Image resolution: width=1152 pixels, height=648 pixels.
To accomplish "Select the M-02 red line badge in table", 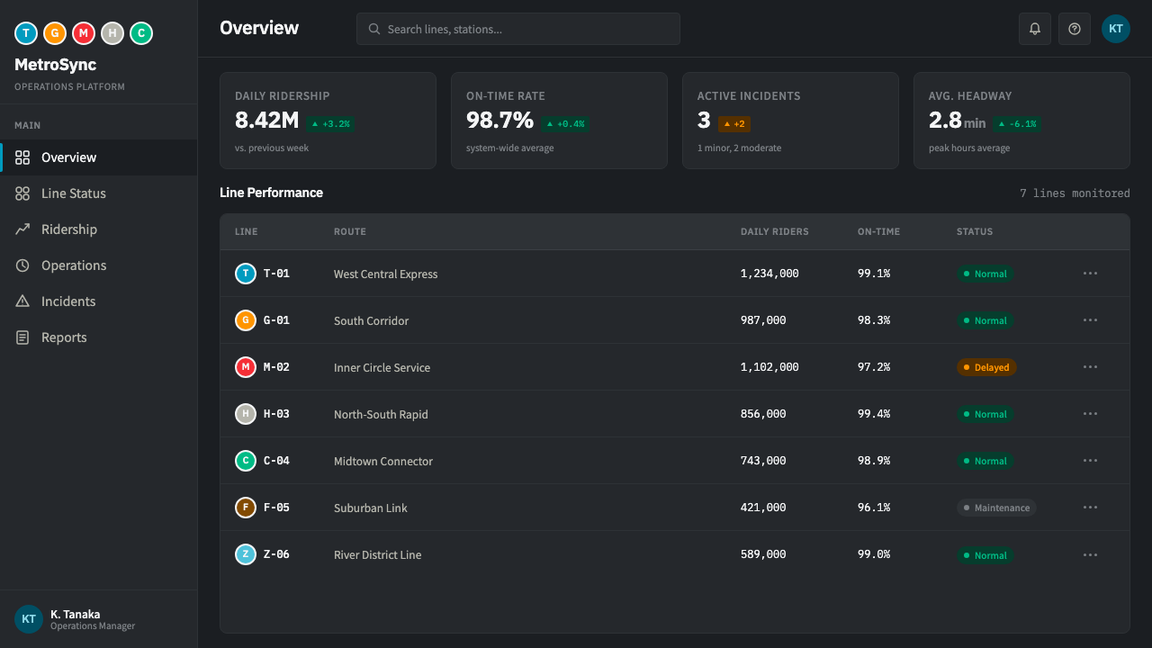I will coord(246,367).
